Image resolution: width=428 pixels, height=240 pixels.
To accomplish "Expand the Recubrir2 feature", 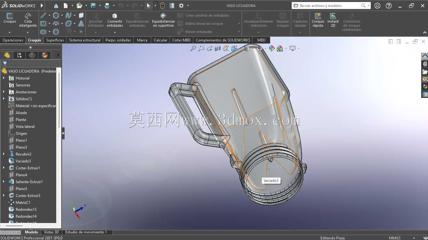I will 4,154.
